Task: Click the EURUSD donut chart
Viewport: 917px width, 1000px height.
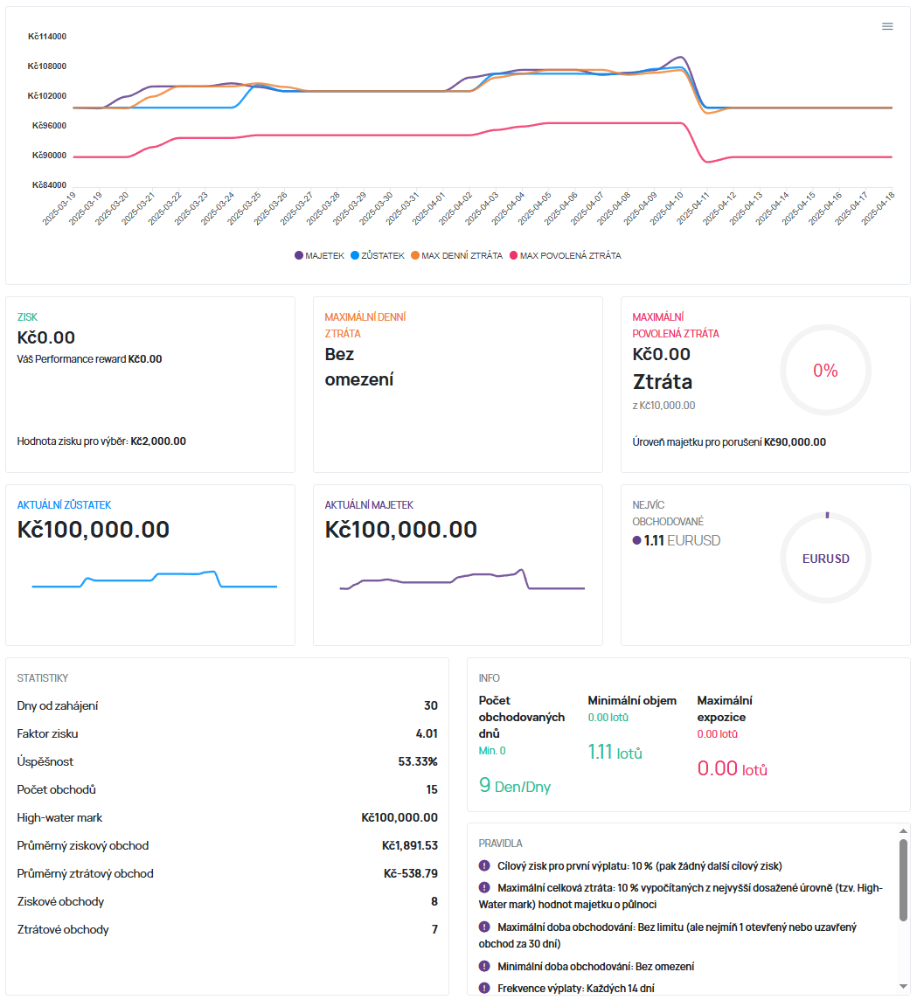Action: tap(825, 558)
